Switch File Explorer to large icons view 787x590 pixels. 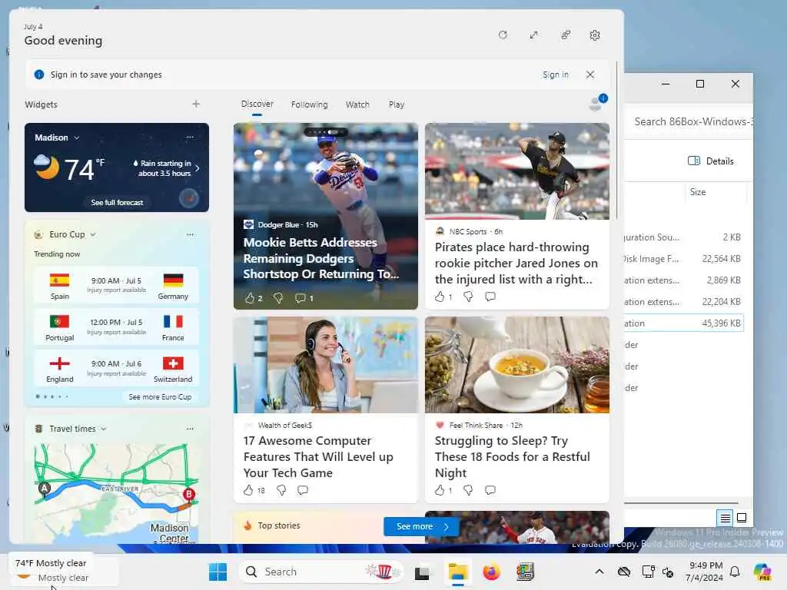pyautogui.click(x=742, y=517)
